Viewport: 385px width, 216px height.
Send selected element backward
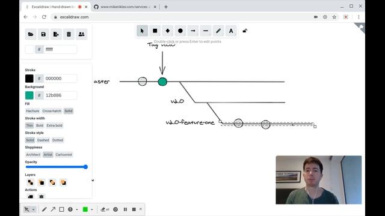click(42, 182)
